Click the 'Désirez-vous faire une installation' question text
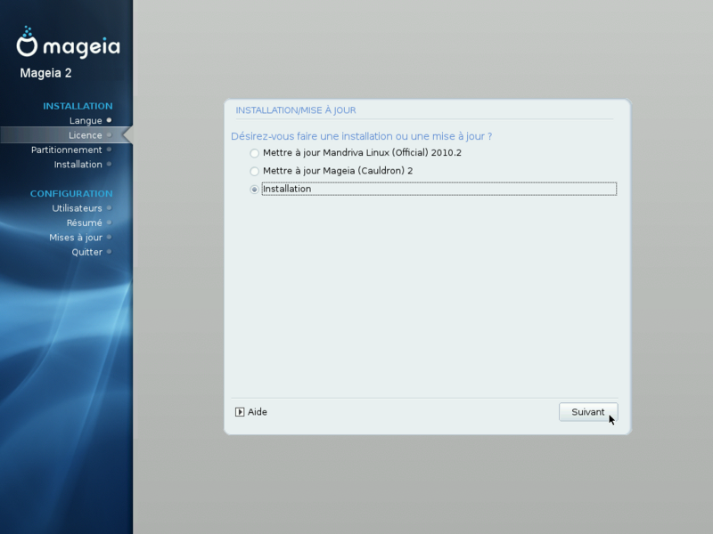This screenshot has width=713, height=534. [x=362, y=136]
